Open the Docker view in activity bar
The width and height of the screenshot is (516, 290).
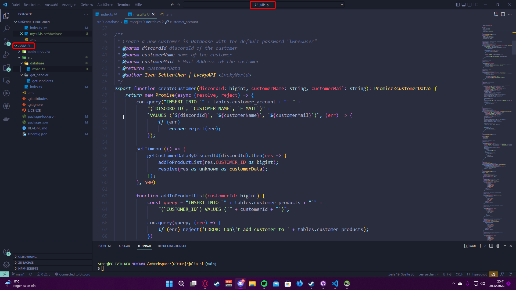tap(6, 119)
